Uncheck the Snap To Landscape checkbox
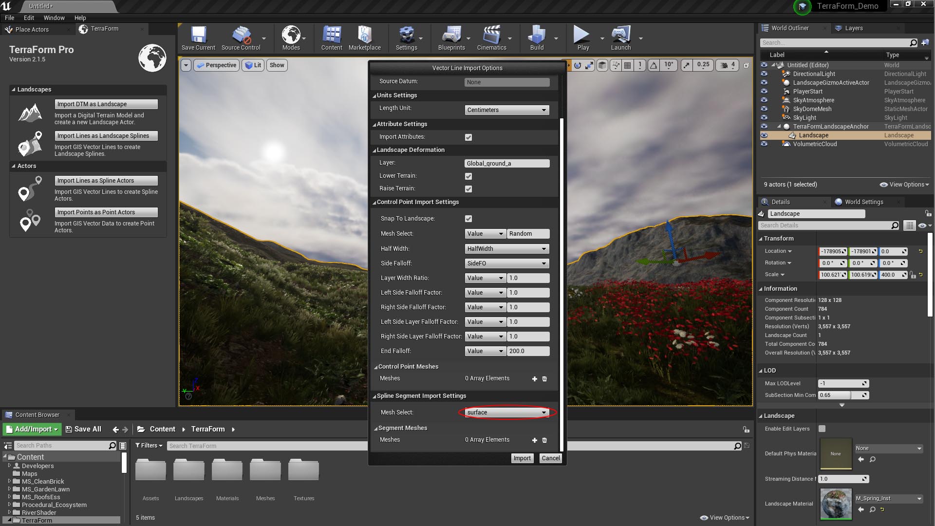This screenshot has height=526, width=935. point(468,219)
